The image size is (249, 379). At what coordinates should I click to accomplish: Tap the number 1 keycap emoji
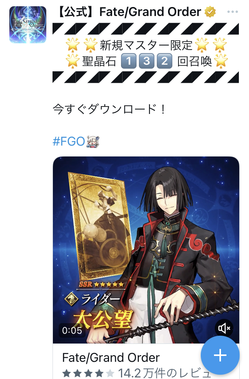click(x=129, y=61)
